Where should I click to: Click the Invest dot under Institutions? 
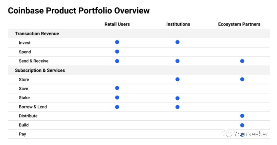177,42
